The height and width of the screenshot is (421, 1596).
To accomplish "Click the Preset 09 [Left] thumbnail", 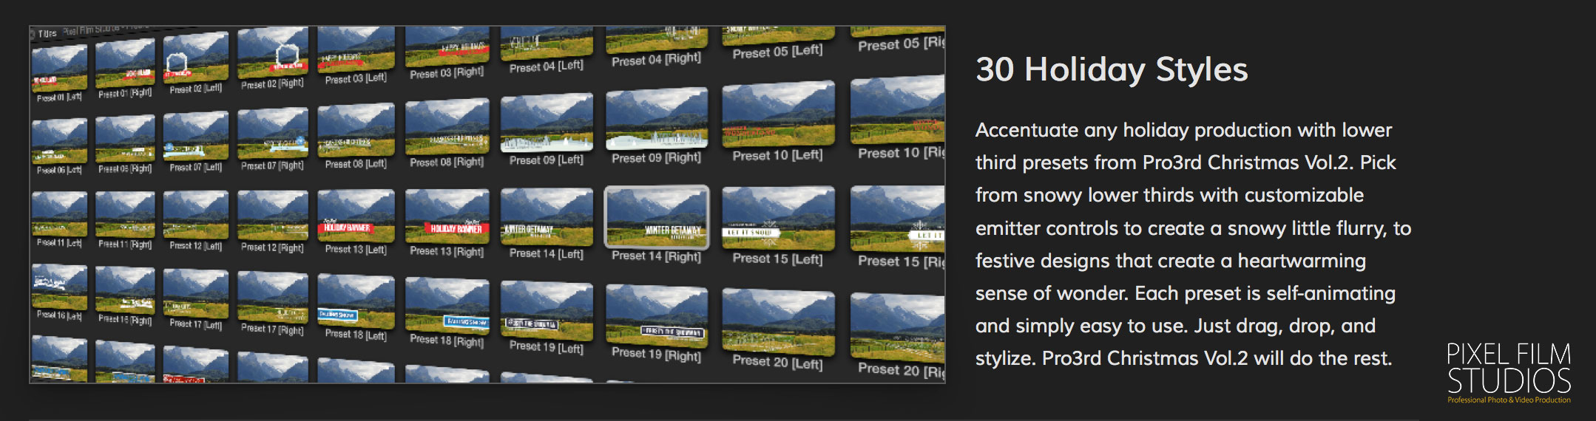I will coord(547,123).
